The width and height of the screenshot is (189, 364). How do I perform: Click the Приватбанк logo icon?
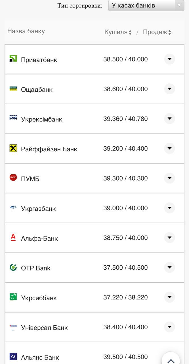click(x=13, y=59)
